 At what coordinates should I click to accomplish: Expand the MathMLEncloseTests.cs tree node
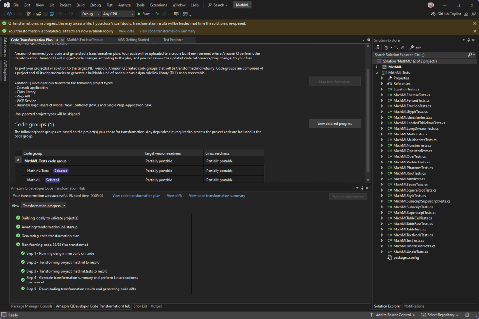pyautogui.click(x=383, y=95)
